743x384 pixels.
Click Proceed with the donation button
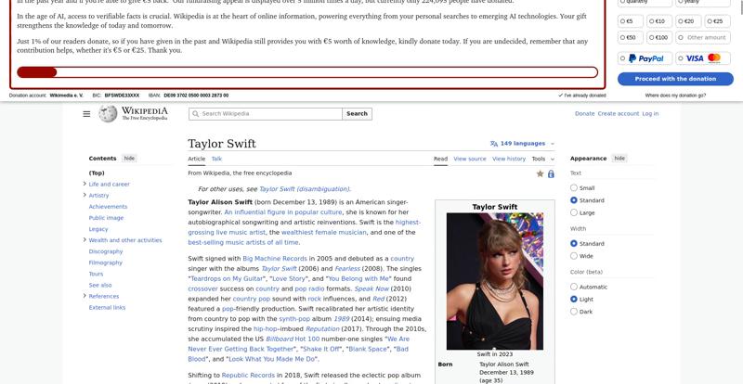[675, 79]
